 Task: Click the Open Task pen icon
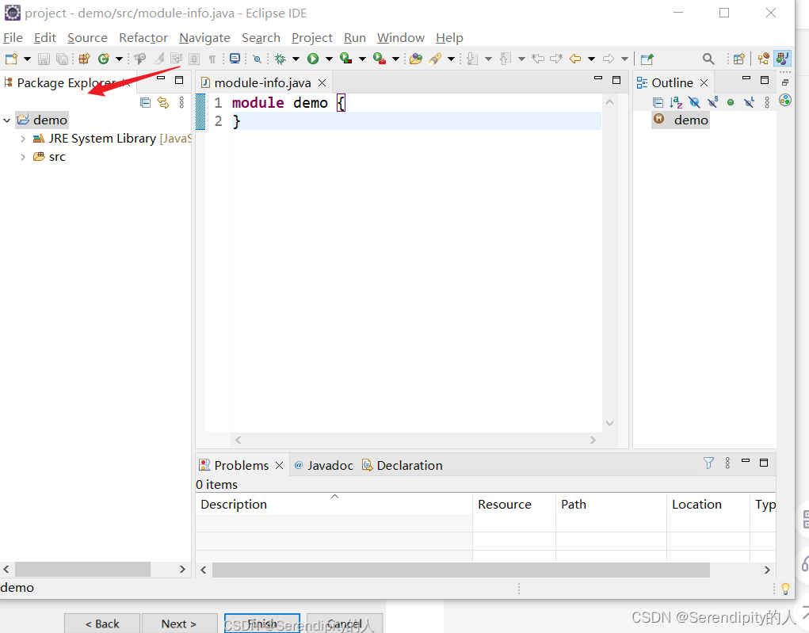point(435,59)
